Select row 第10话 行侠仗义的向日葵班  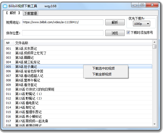click(x=78, y=89)
